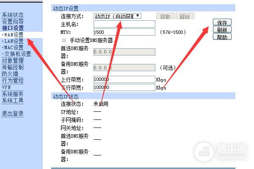Open the 系统工具 menu link
This screenshot has height=169, width=254.
click(x=13, y=100)
